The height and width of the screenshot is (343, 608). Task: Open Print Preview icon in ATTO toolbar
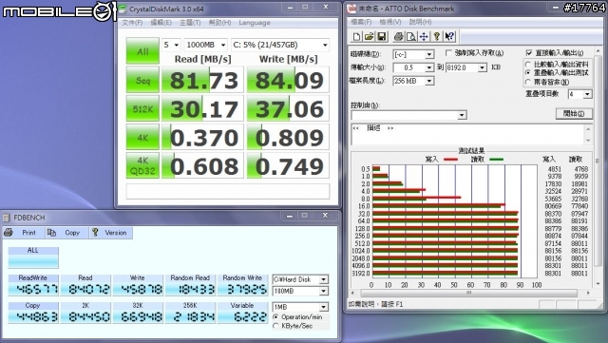tap(411, 36)
